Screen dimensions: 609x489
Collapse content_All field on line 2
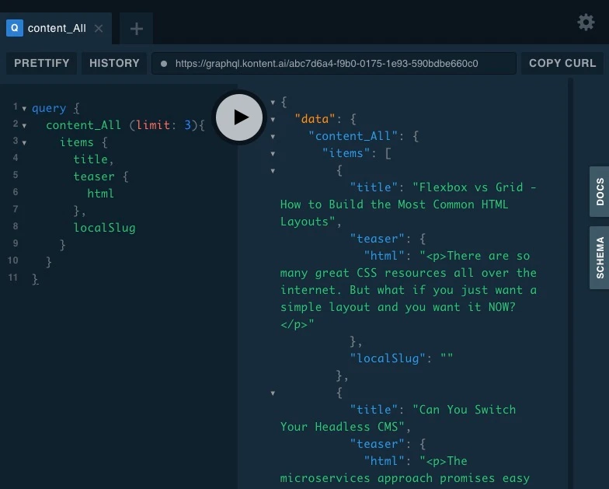24,126
